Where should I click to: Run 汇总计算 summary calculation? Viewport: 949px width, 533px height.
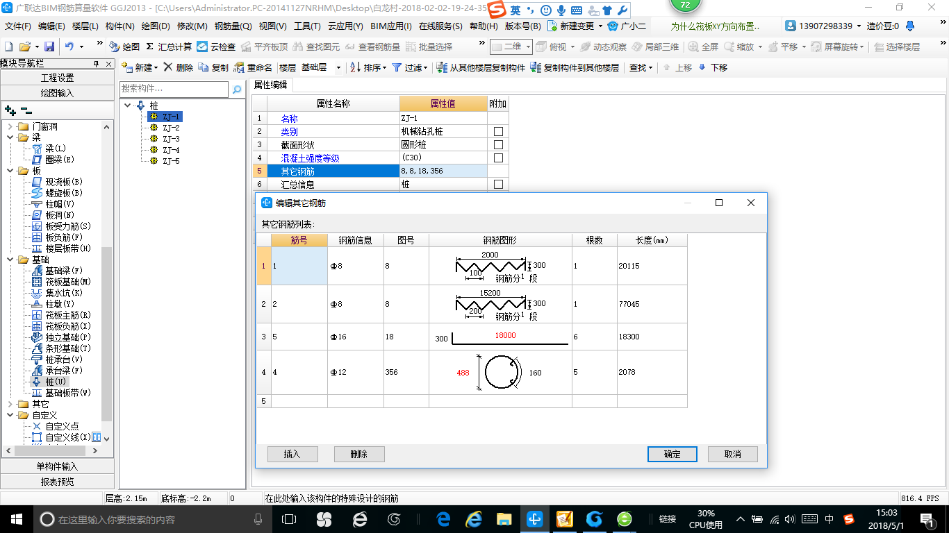click(169, 46)
